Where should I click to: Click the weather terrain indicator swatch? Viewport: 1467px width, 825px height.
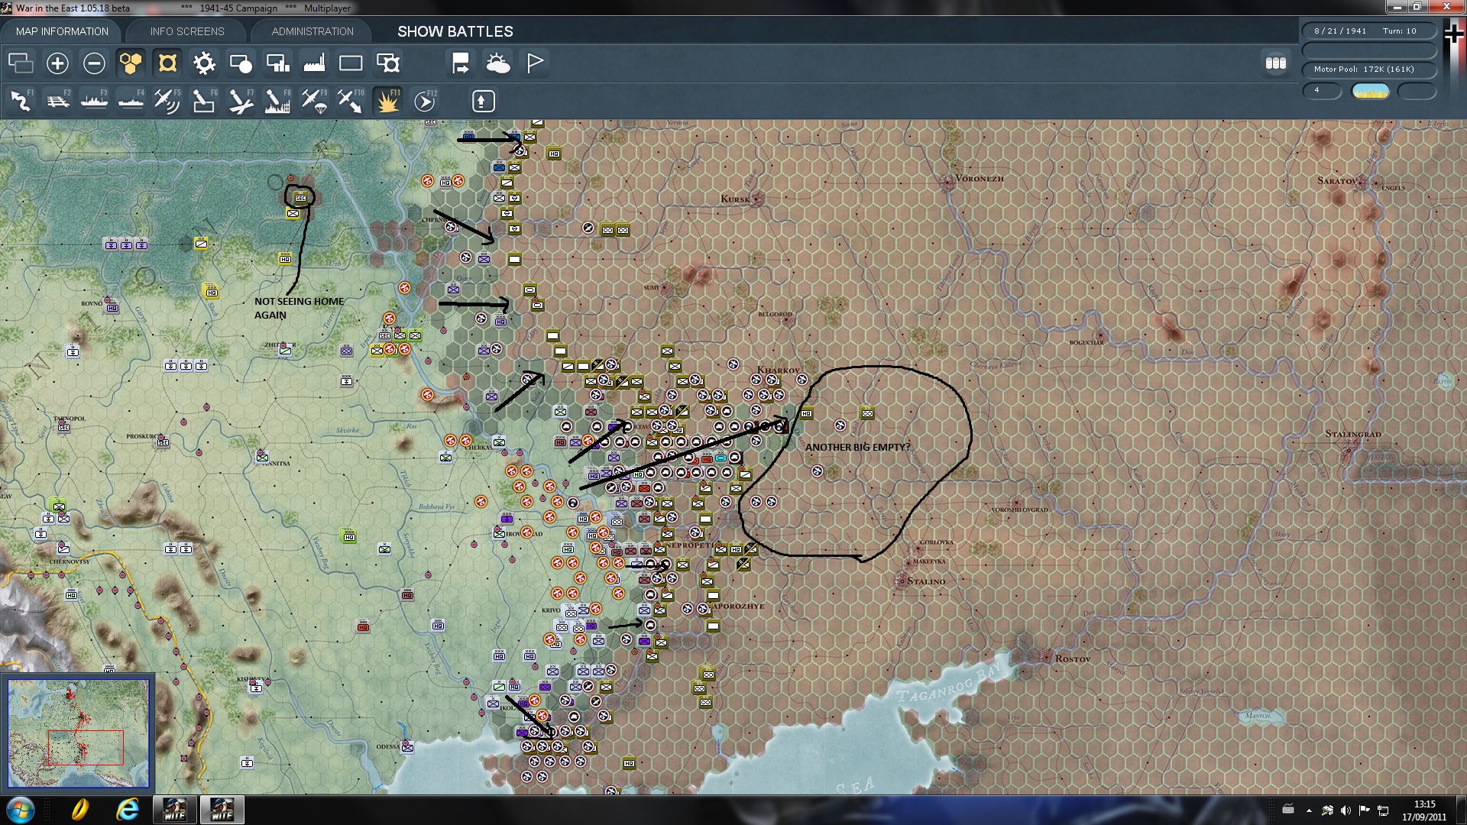[x=1370, y=91]
